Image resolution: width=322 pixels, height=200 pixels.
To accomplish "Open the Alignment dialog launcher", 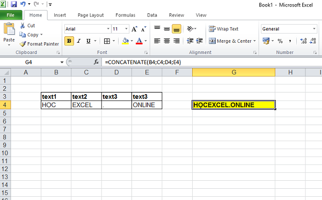I will click(x=255, y=52).
